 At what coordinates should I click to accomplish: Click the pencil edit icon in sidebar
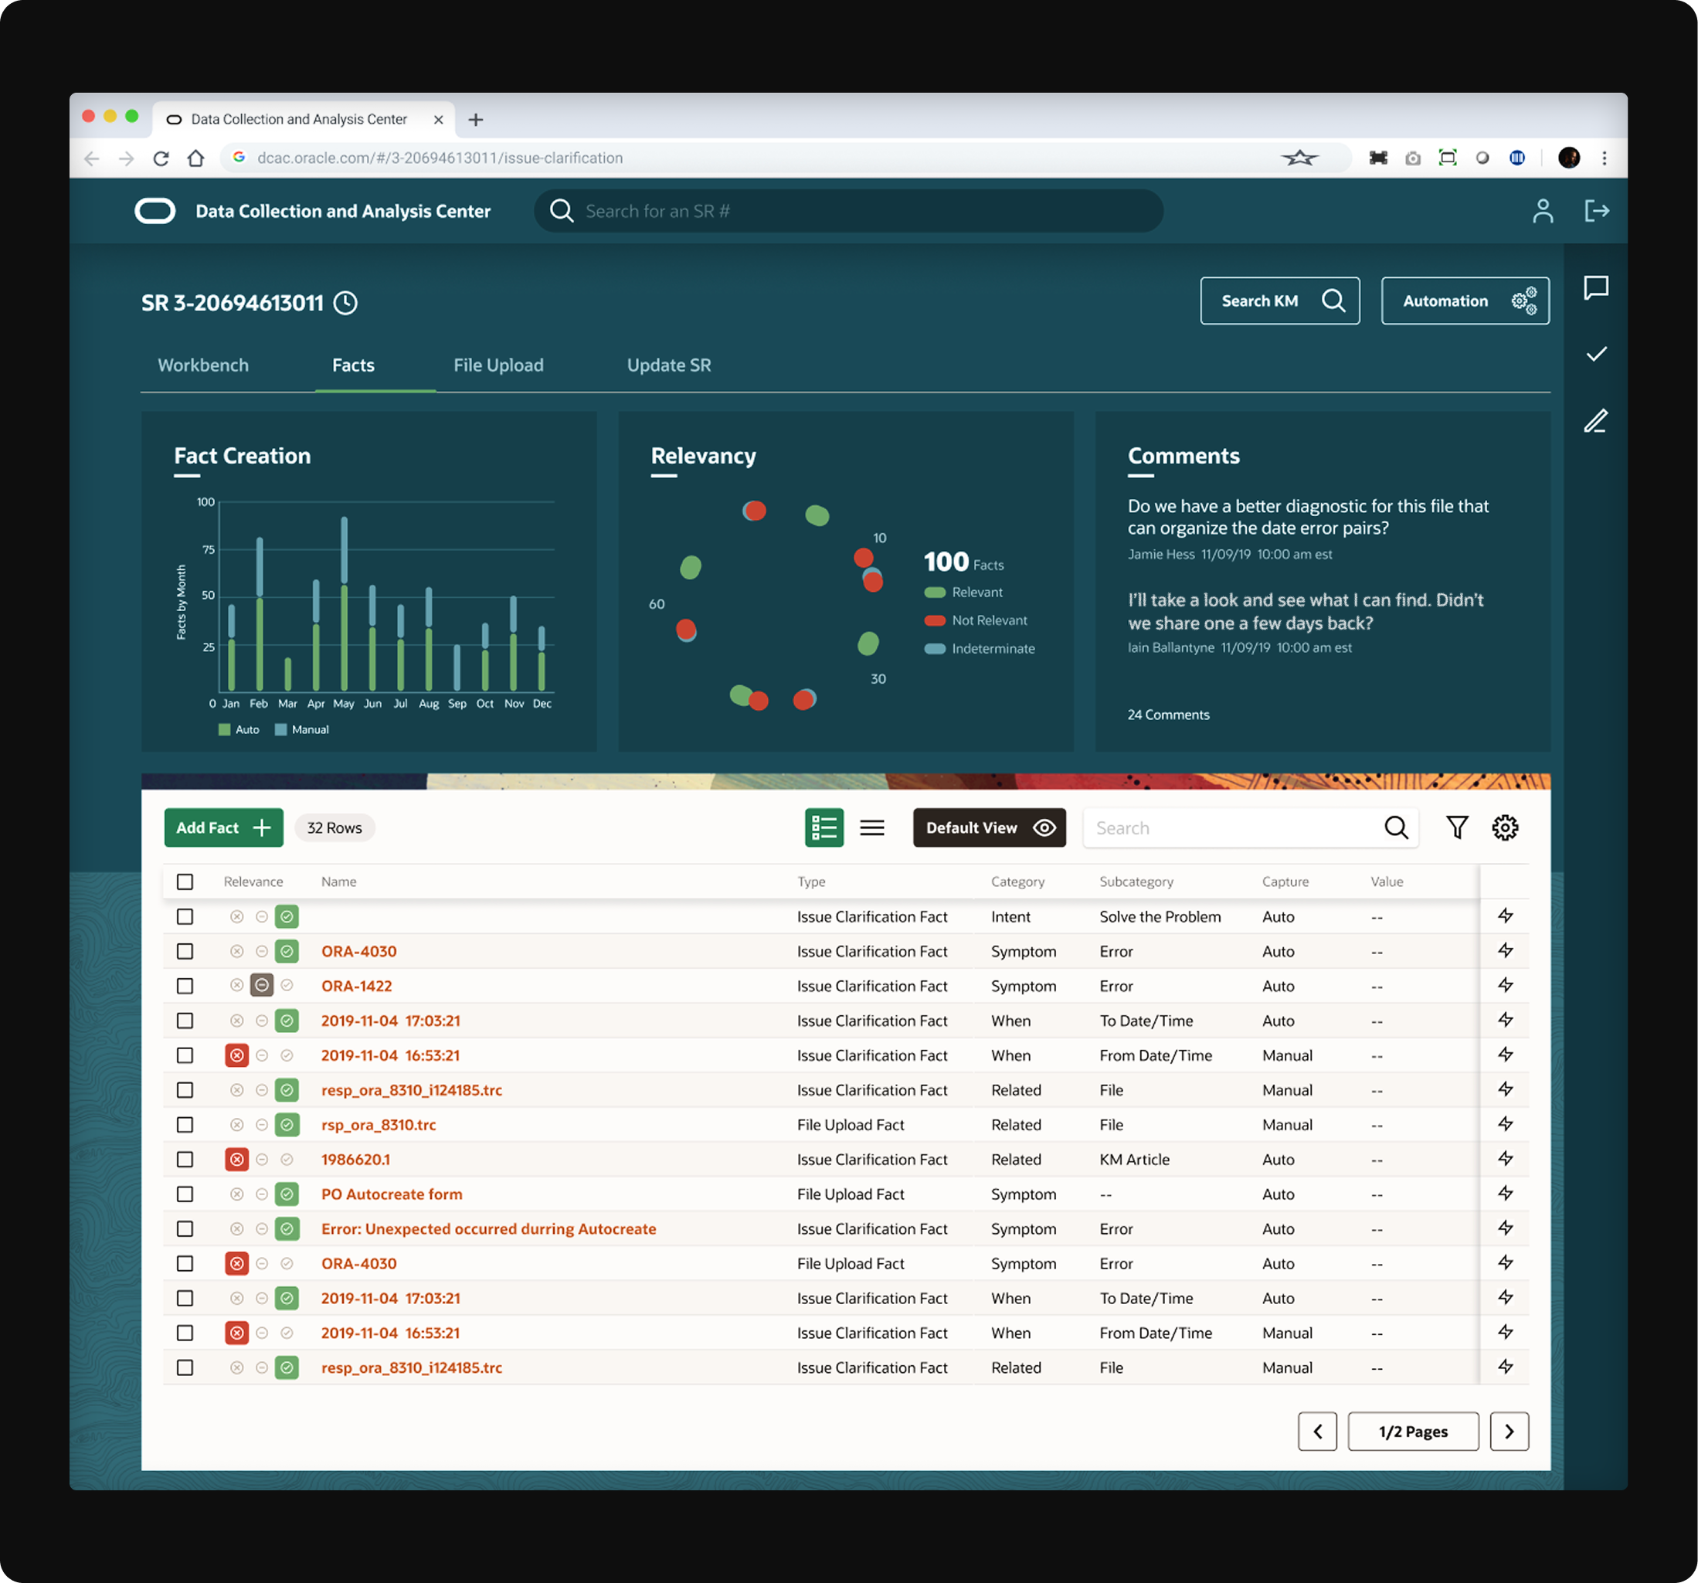point(1594,420)
